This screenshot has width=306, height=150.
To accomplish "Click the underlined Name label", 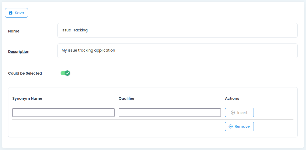I will point(14,31).
